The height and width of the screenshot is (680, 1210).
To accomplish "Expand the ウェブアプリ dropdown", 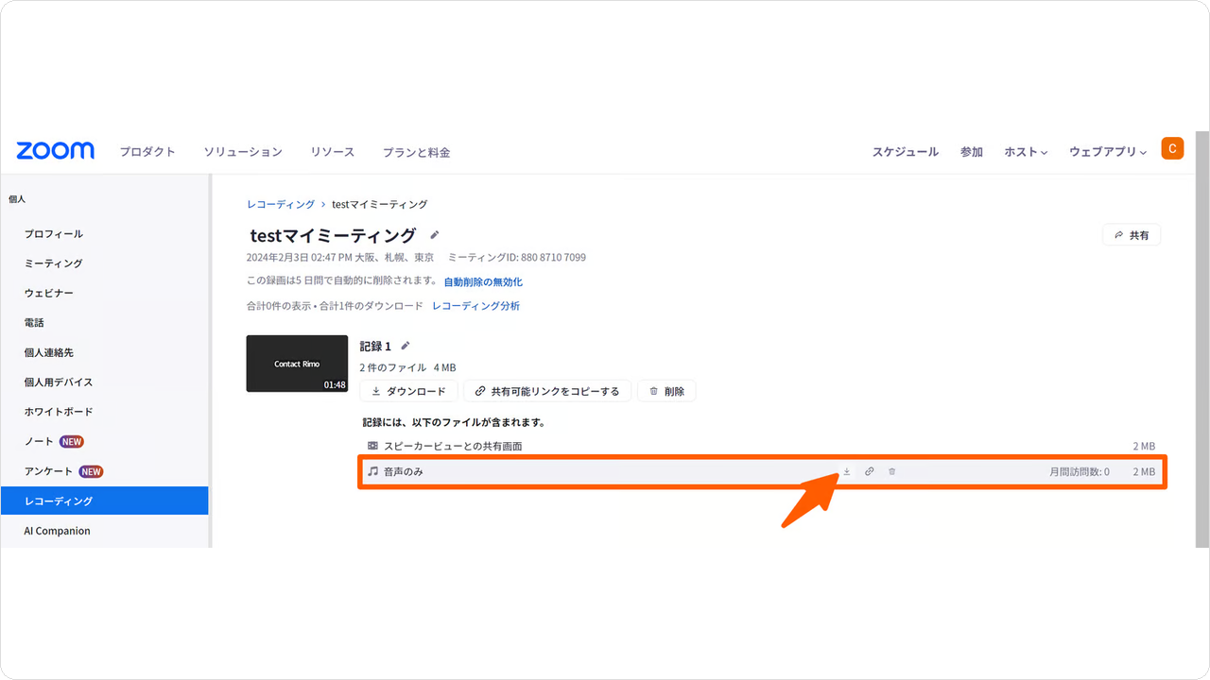I will (x=1108, y=151).
